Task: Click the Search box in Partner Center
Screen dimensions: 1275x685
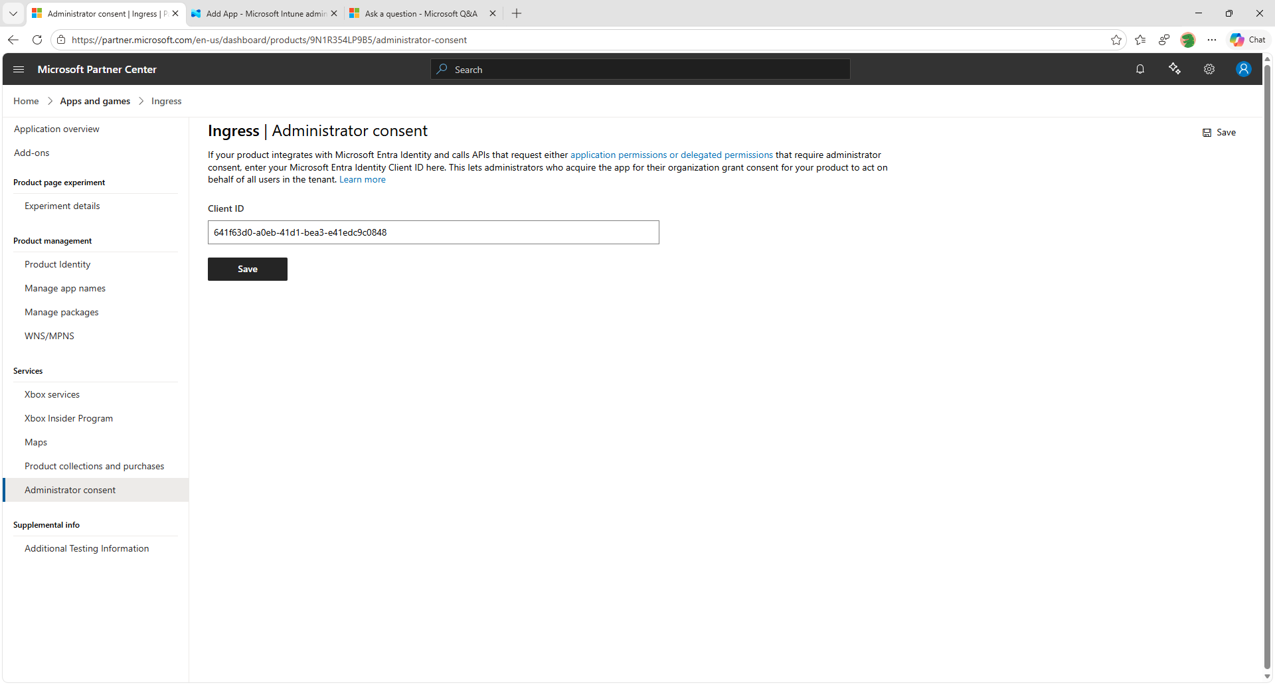Action: pyautogui.click(x=640, y=69)
